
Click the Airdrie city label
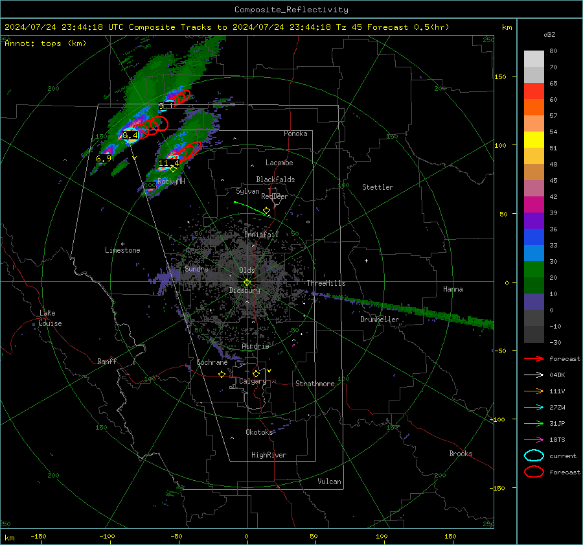coord(255,346)
